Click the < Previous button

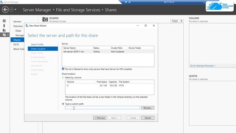click(100, 118)
